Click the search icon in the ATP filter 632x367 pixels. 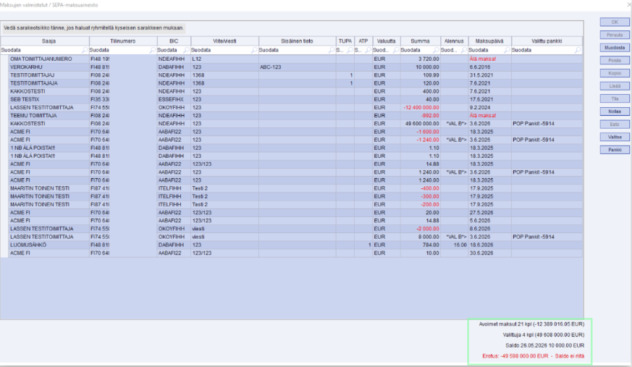(368, 51)
